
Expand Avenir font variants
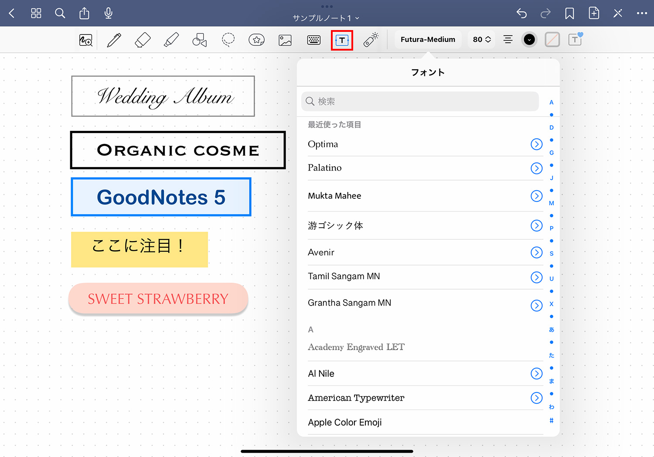click(x=537, y=252)
